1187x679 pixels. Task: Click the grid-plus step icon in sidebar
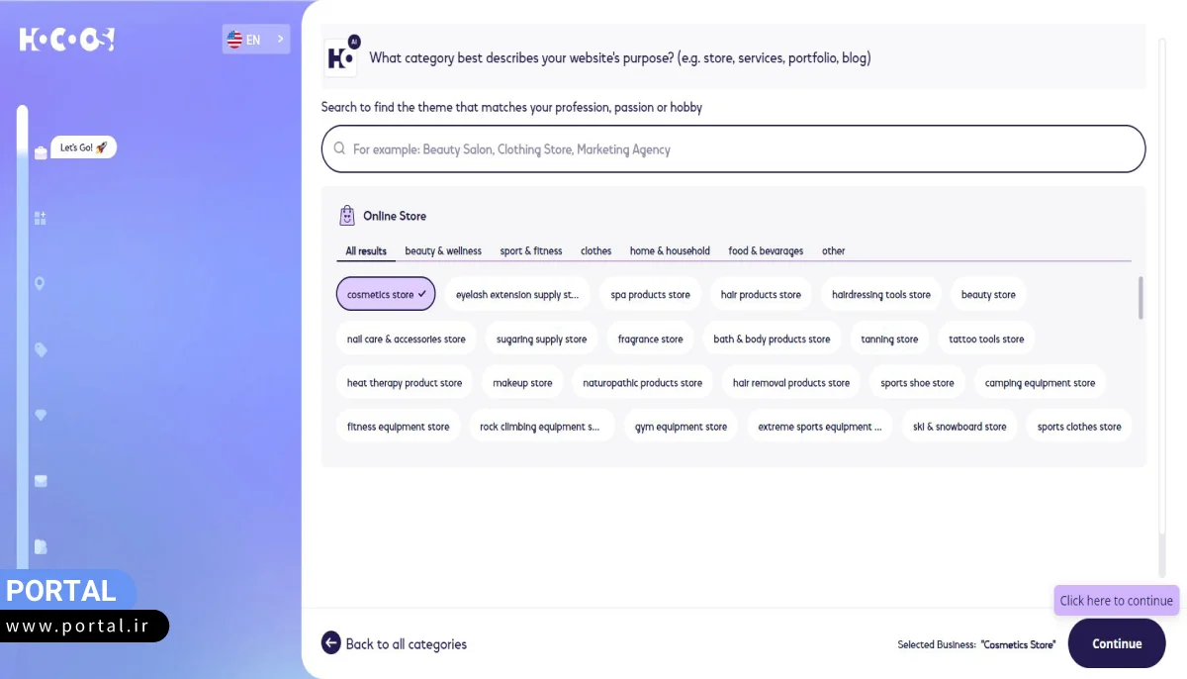coord(41,218)
